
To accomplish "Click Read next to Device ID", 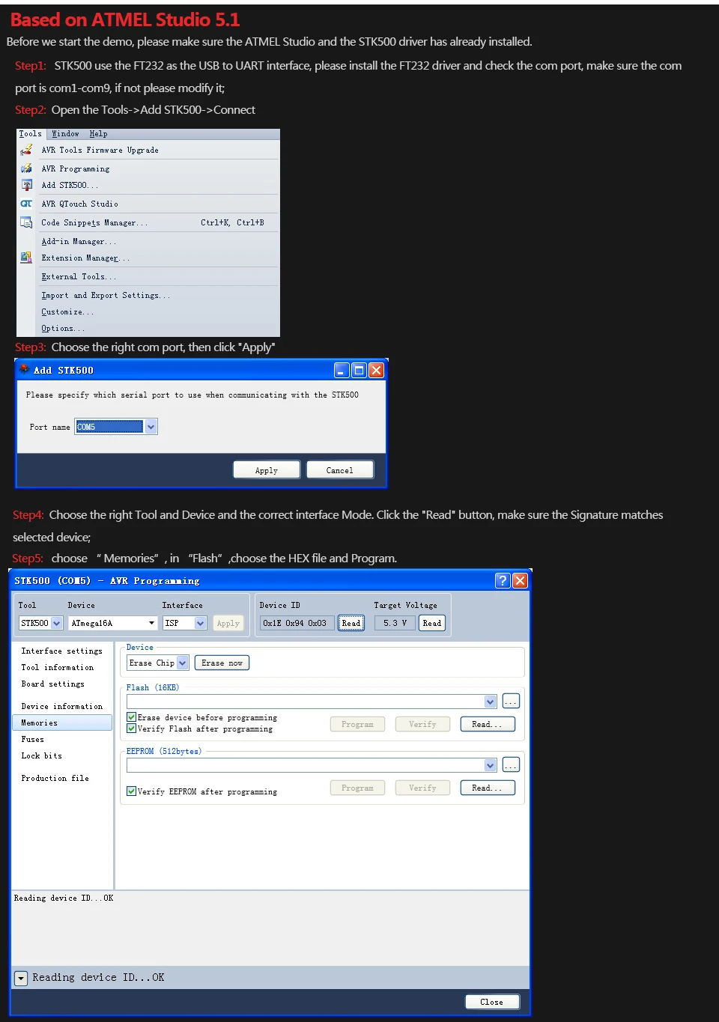I will [x=351, y=623].
